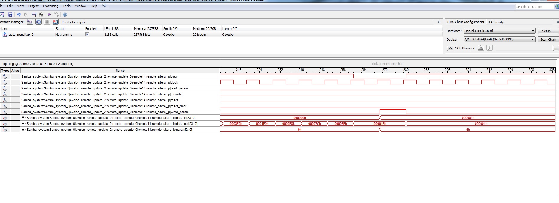
Task: Click the binoculars Find icon
Action: point(41,14)
